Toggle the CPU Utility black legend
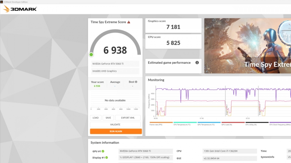Image resolution: width=291 pixels, height=163 pixels. (257, 123)
